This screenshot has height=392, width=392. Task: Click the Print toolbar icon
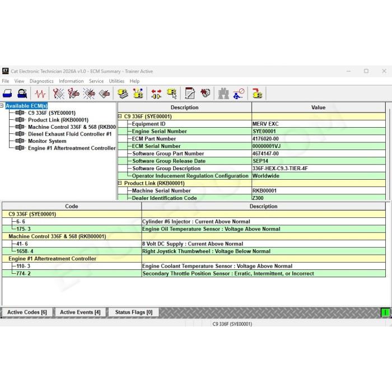(x=7, y=94)
